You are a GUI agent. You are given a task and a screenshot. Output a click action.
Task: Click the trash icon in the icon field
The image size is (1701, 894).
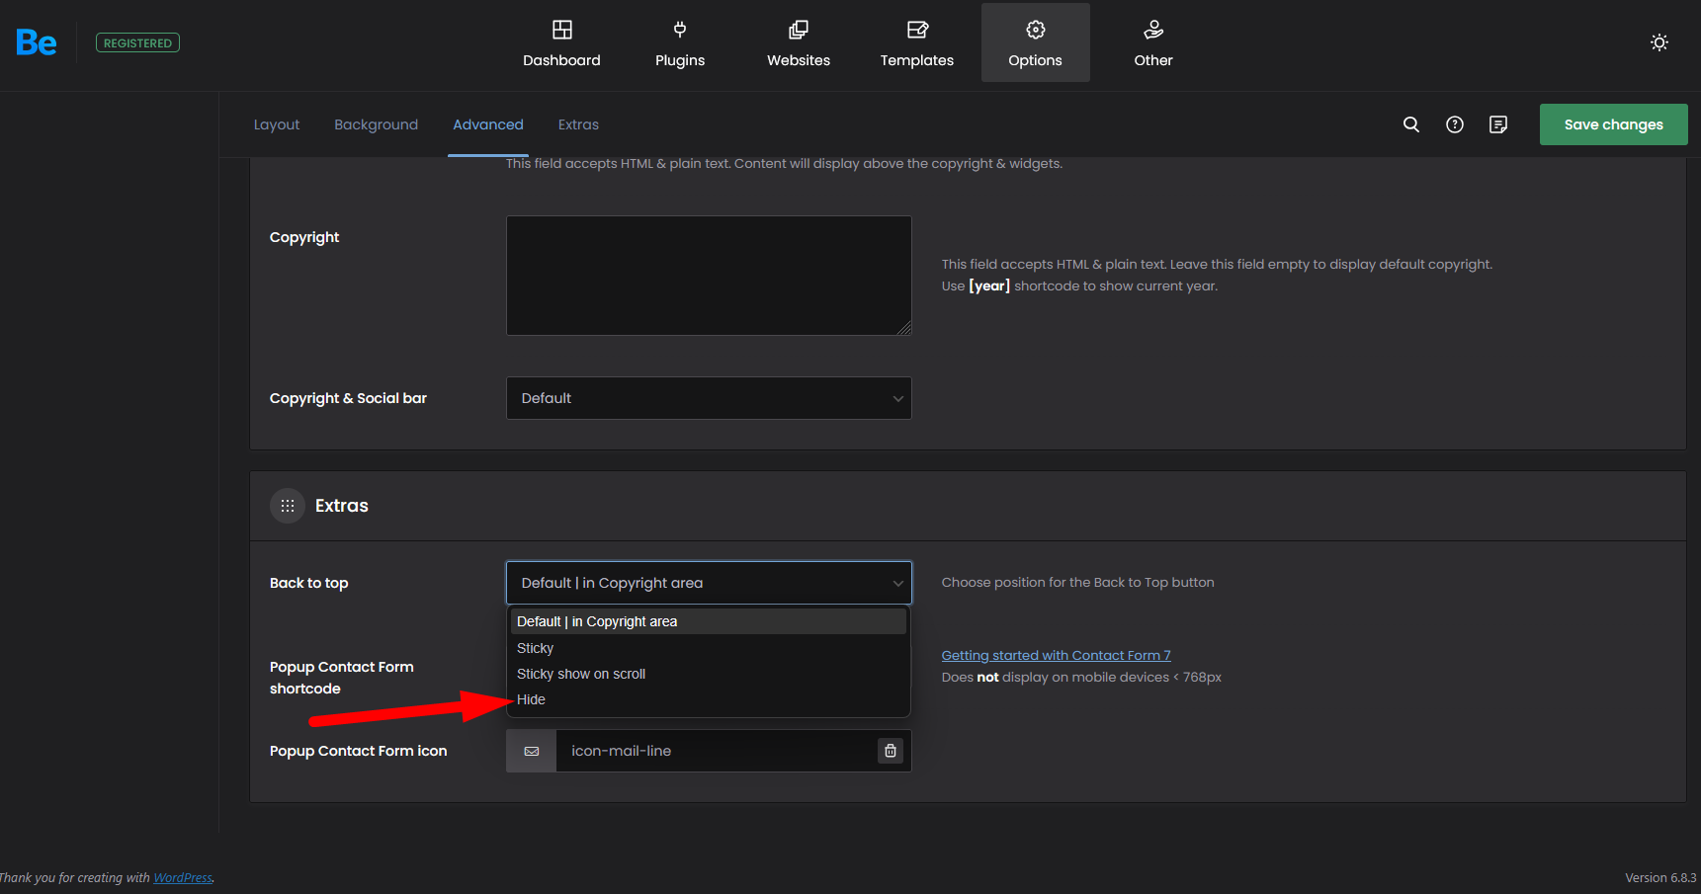(890, 751)
